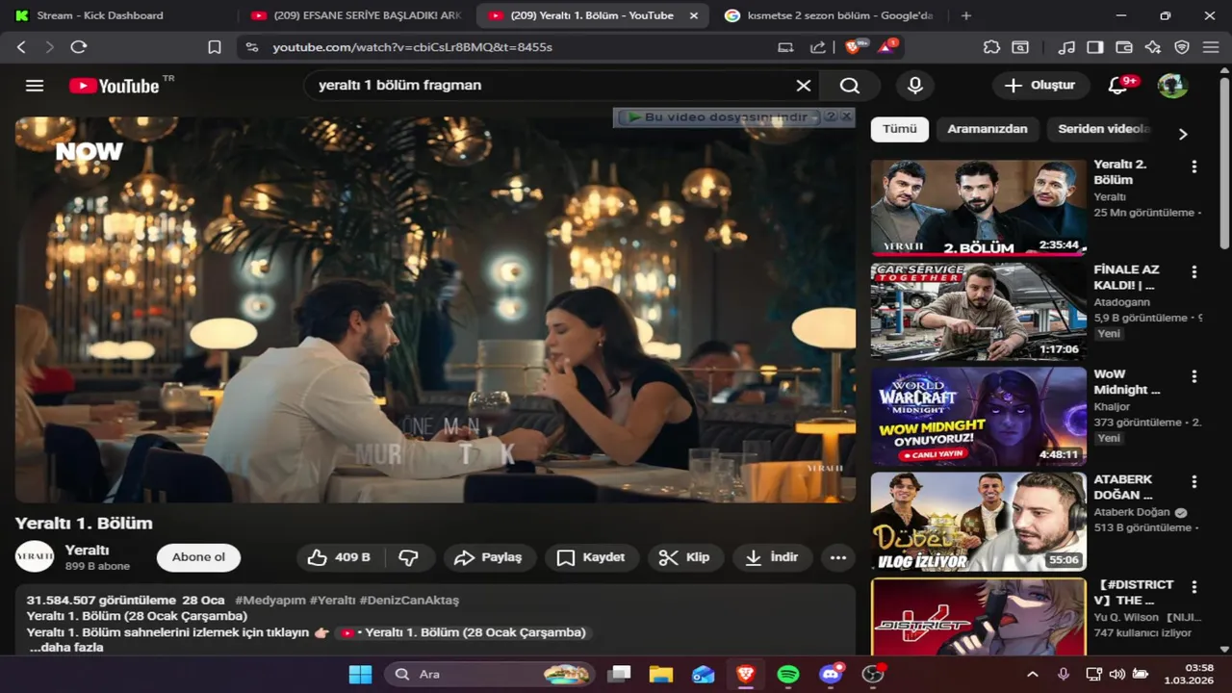Show more filter chips with right arrow
This screenshot has width=1232, height=693.
click(1183, 134)
